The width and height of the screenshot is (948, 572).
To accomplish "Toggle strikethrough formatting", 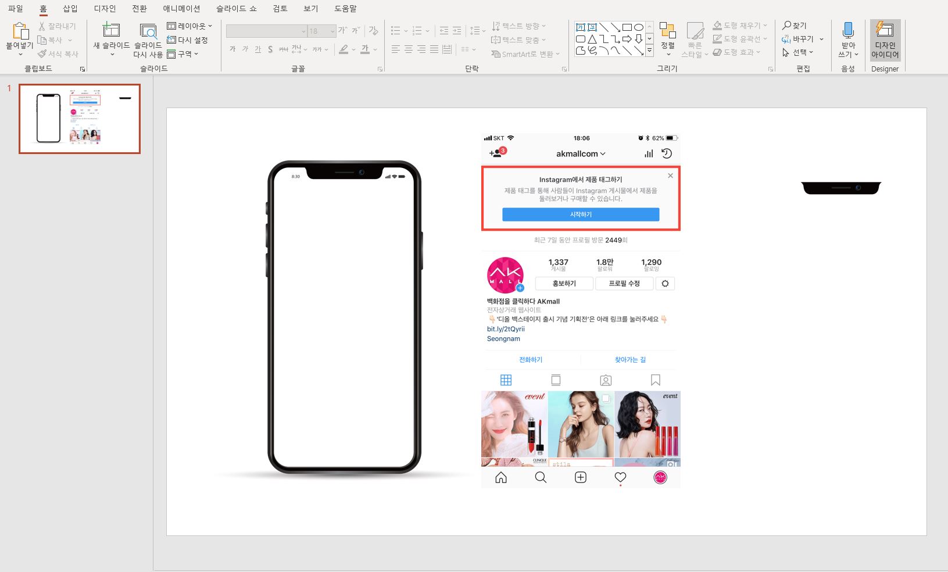I will point(283,49).
